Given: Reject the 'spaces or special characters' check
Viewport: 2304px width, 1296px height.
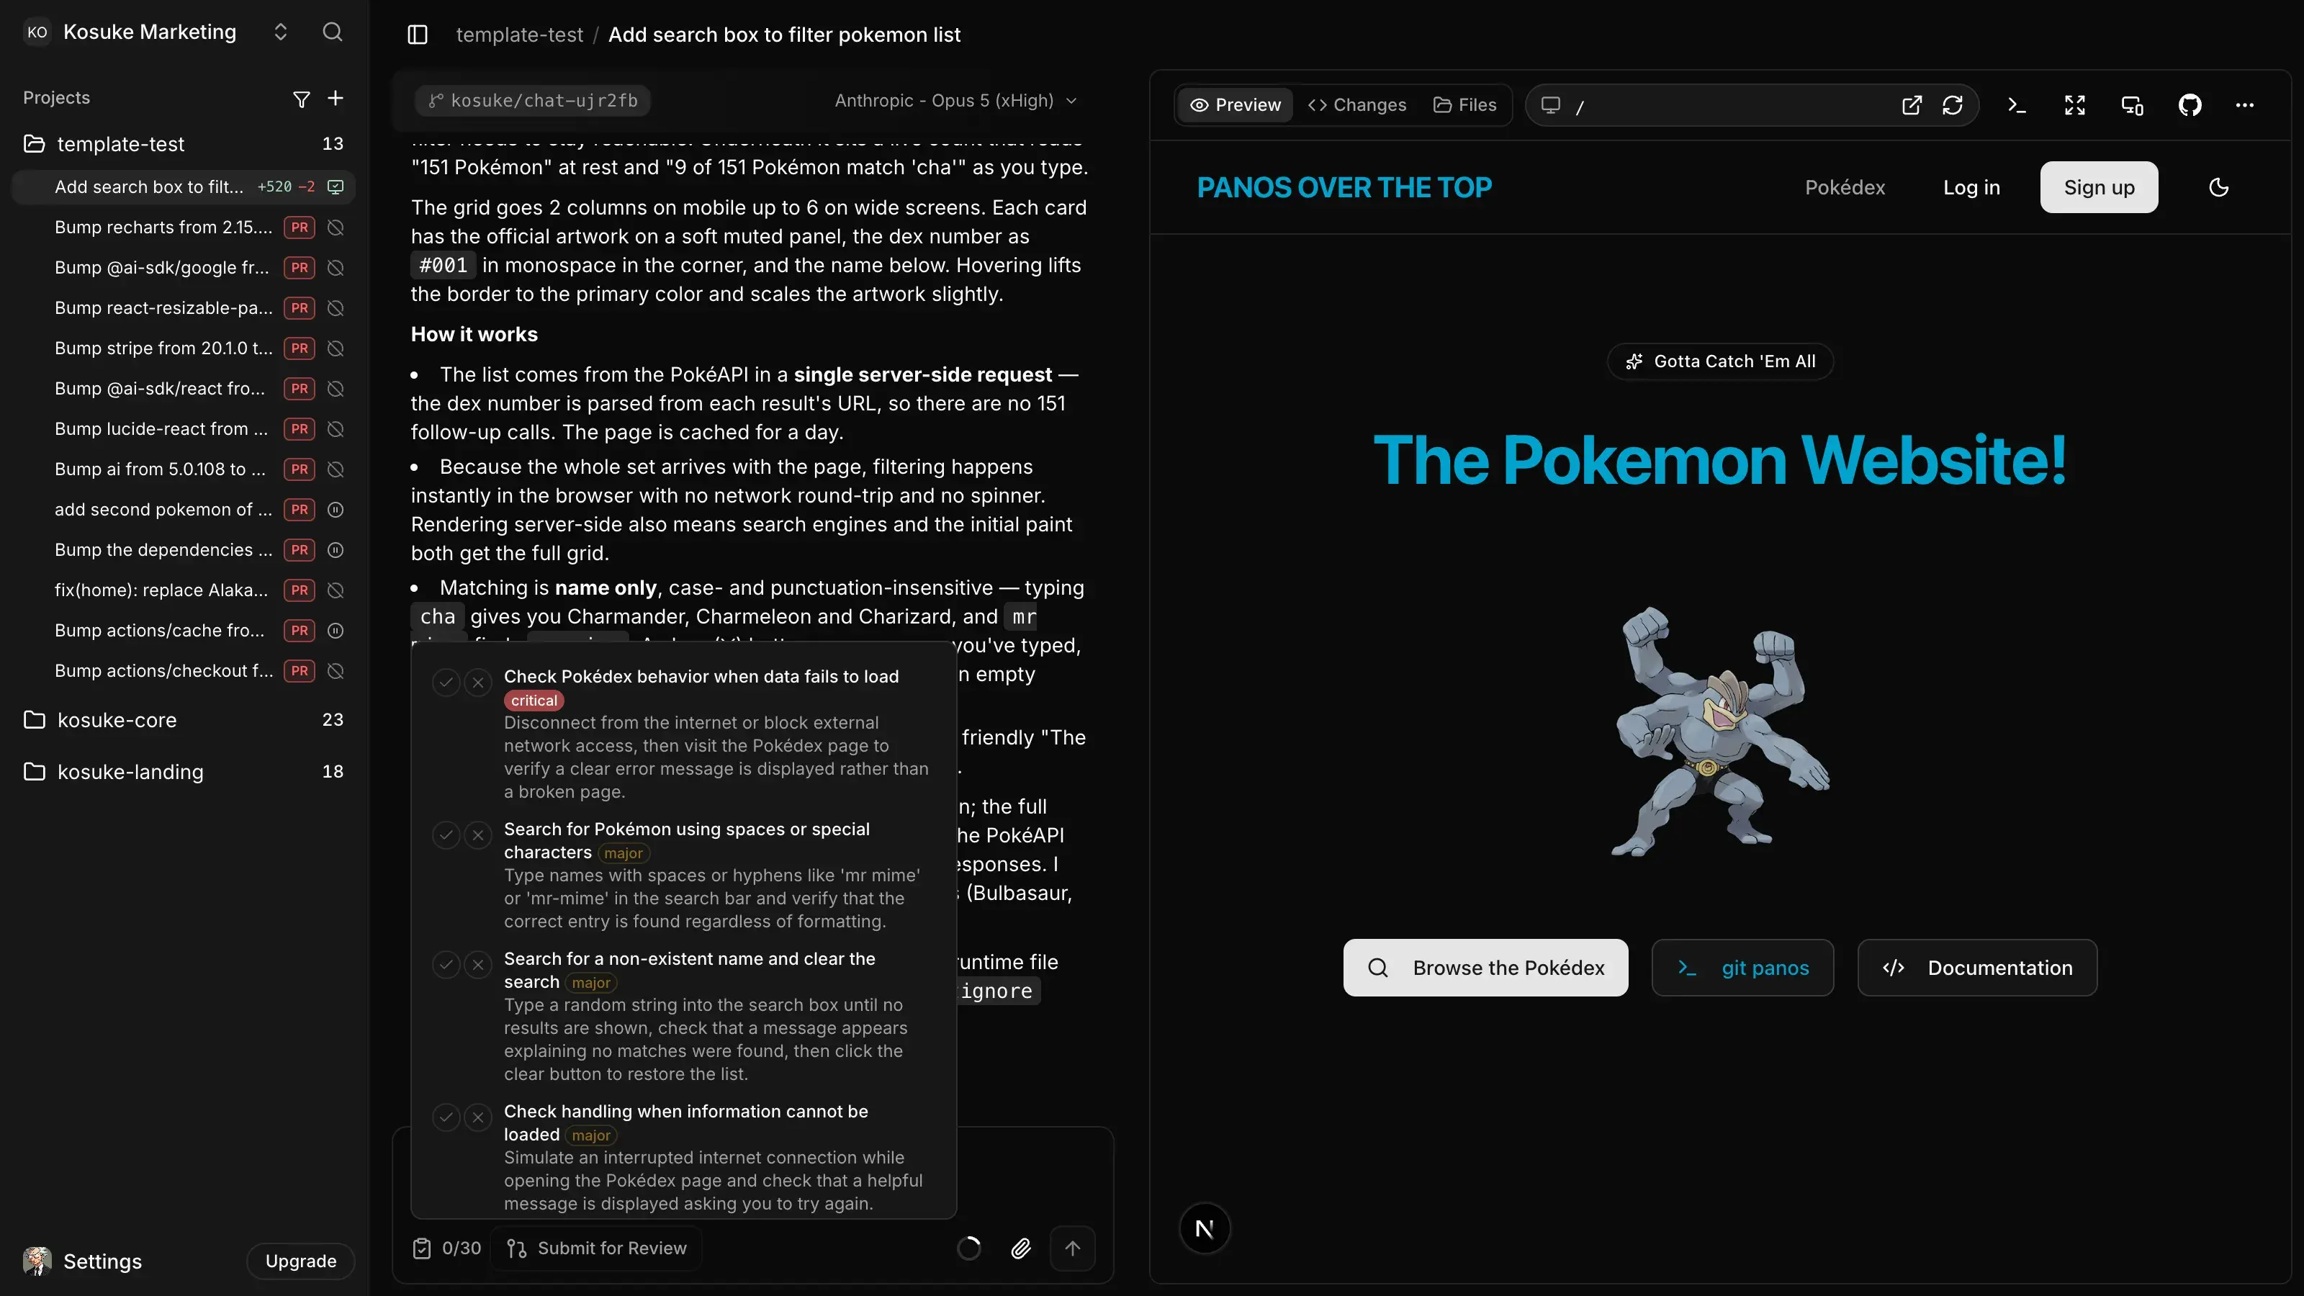Looking at the screenshot, I should [x=479, y=836].
